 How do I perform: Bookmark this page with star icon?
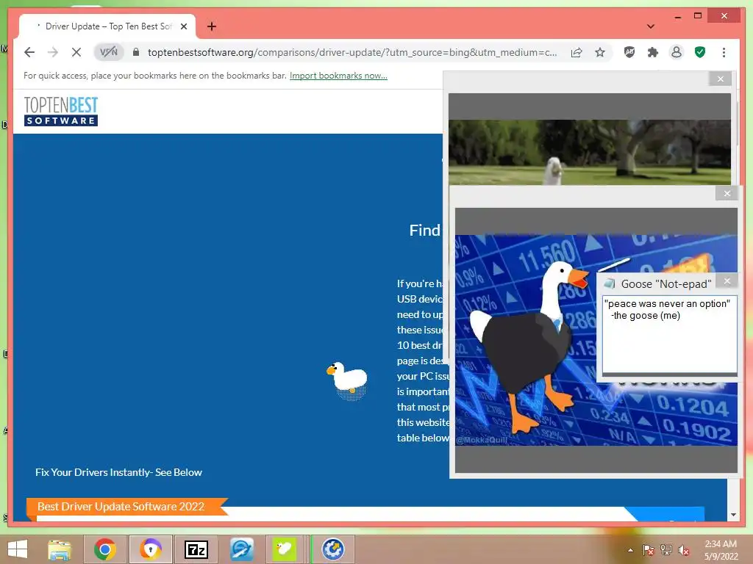[600, 52]
